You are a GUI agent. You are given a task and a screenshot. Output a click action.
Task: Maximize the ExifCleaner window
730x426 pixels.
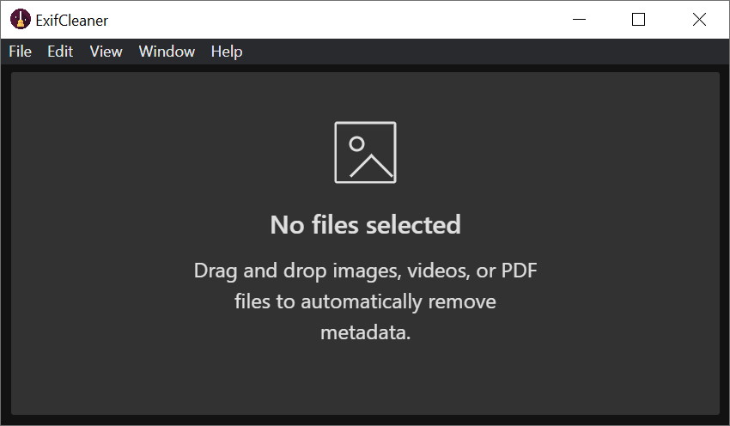tap(638, 19)
